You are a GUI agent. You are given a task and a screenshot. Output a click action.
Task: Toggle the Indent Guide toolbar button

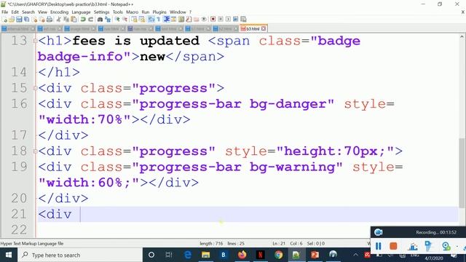167,20
